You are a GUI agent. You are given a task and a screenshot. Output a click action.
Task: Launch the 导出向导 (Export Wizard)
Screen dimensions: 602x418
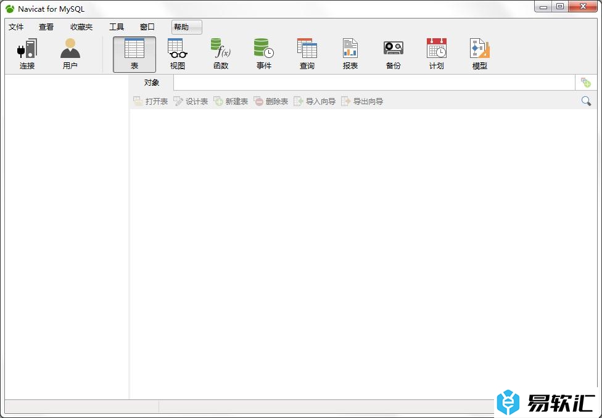[362, 101]
